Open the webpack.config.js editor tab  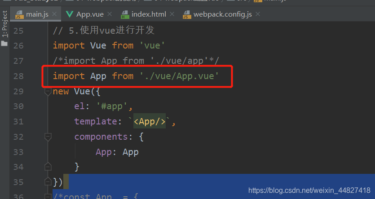222,14
